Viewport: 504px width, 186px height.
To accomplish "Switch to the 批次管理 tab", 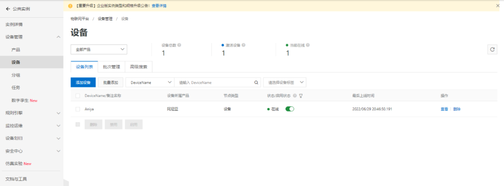I will tap(112, 67).
